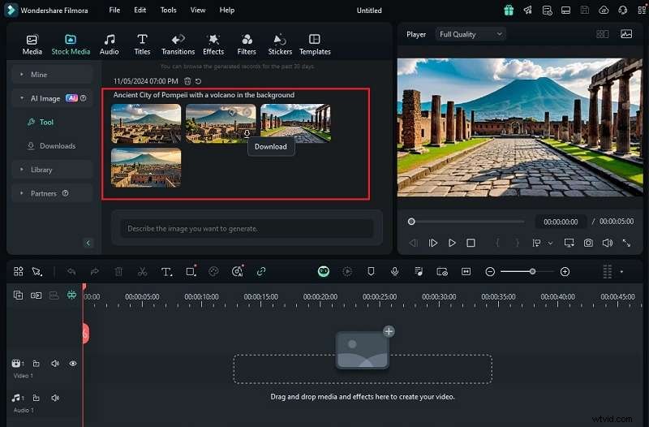The height and width of the screenshot is (427, 649).
Task: Open the Full Quality dropdown
Action: (471, 34)
